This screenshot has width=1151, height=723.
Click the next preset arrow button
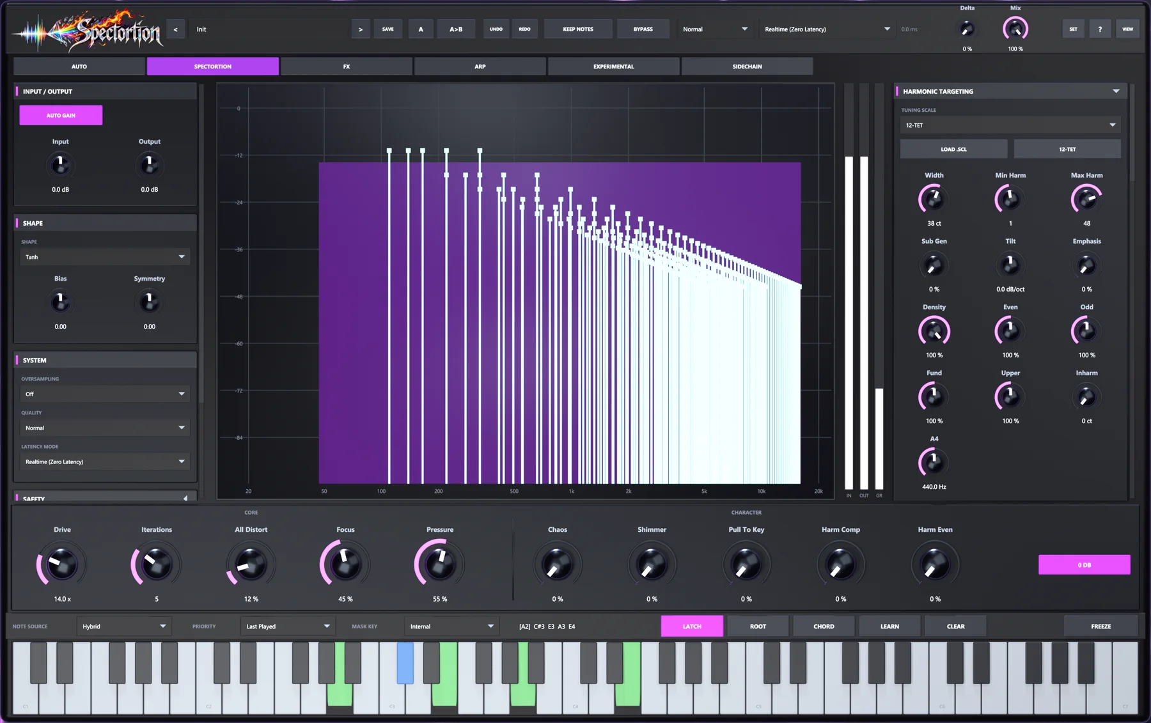(x=361, y=29)
